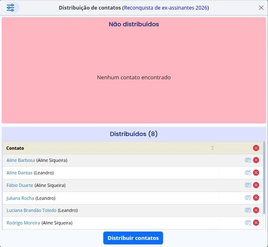This screenshot has height=247, width=268.
Task: Remove Aline Dantas from distribution
Action: pos(256,173)
